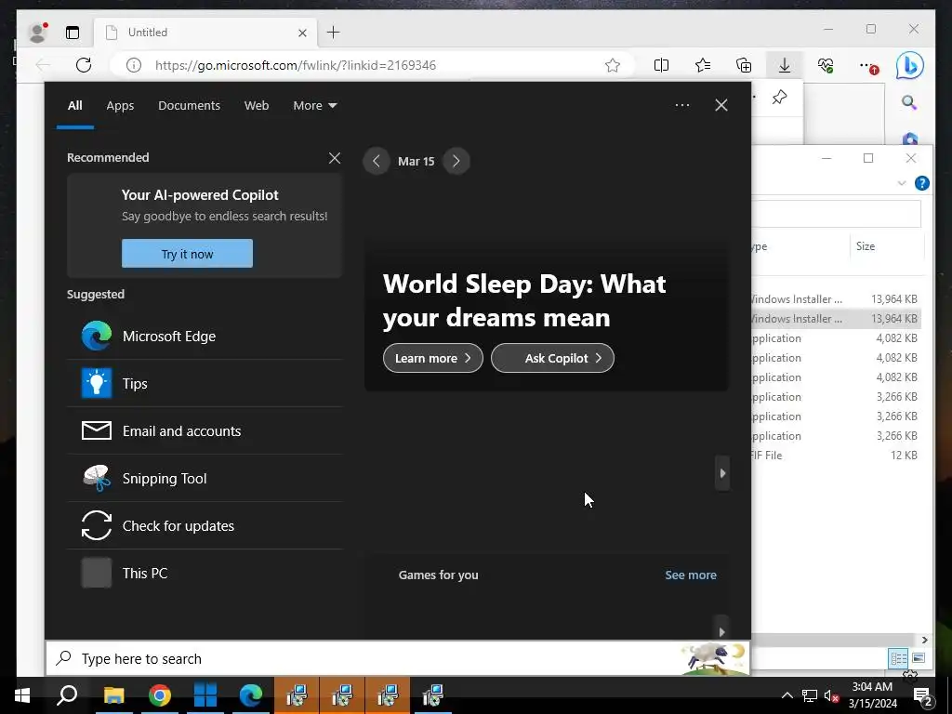Open Bing Copilot sidebar icon
The width and height of the screenshot is (952, 714).
(x=910, y=66)
